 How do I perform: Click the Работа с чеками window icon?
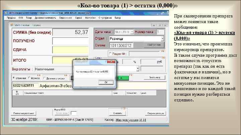(x=12, y=25)
